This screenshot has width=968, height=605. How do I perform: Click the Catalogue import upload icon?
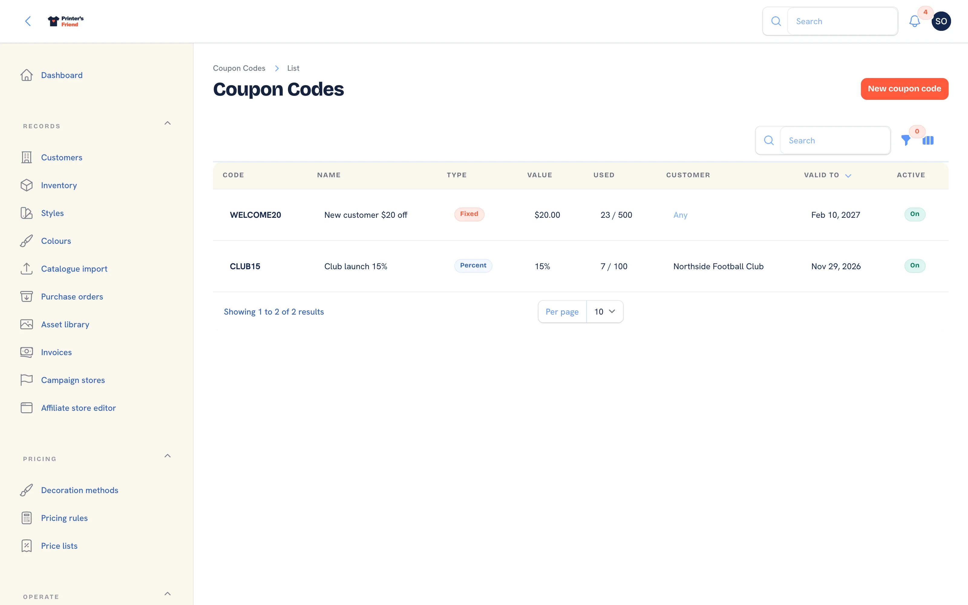[26, 269]
